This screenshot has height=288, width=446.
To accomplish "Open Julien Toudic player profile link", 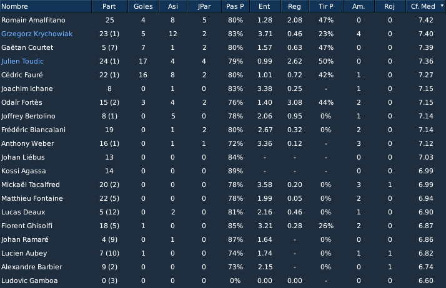I will [22, 61].
